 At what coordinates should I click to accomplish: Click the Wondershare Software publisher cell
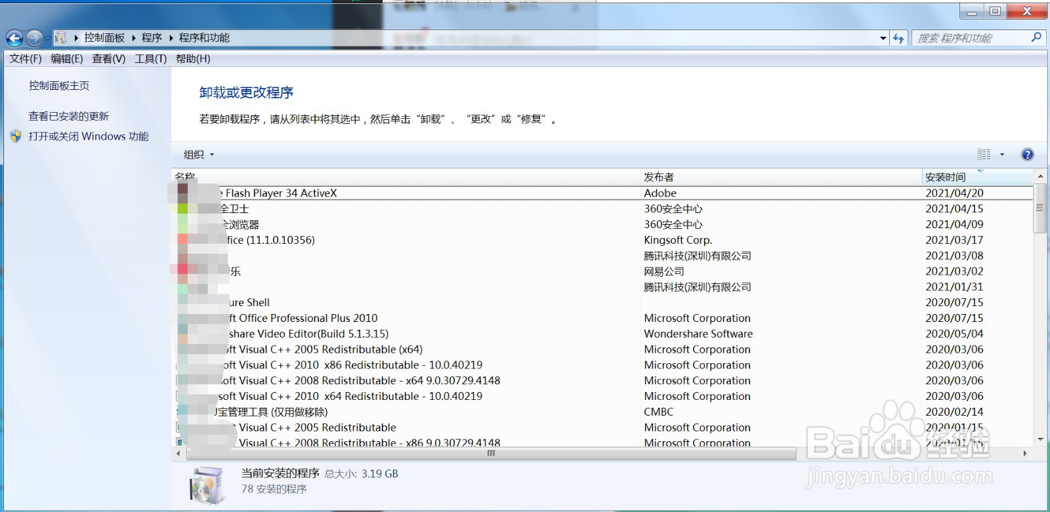(x=698, y=334)
